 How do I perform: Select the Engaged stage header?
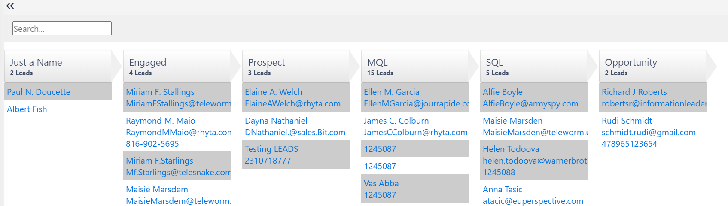pos(177,67)
